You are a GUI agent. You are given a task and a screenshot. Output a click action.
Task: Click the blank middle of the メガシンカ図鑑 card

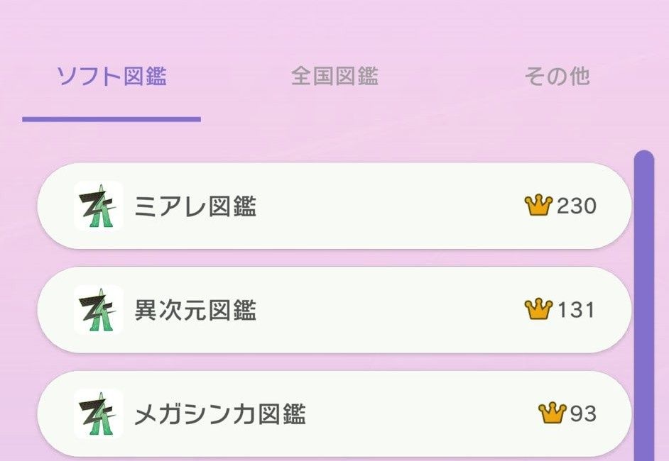tap(419, 414)
